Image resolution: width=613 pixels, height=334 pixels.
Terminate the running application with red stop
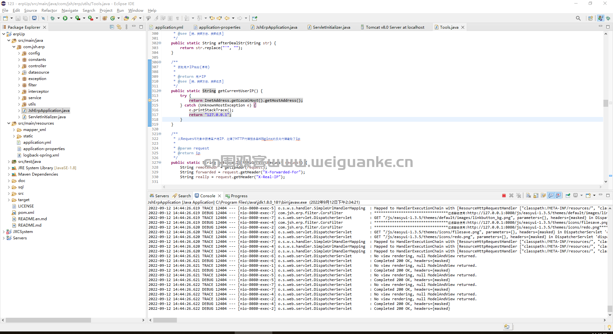[x=504, y=196]
